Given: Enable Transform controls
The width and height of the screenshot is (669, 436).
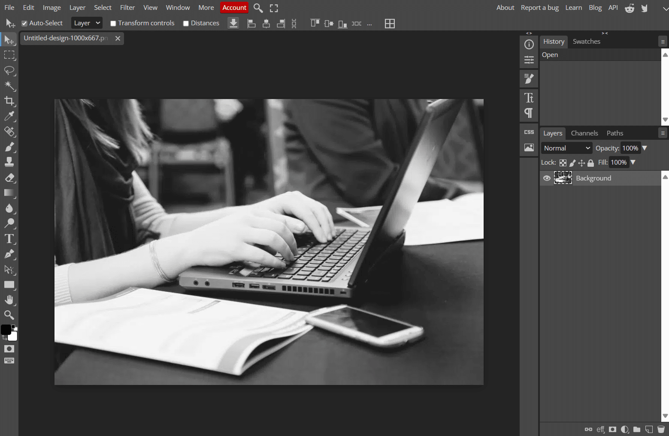Looking at the screenshot, I should click(113, 23).
